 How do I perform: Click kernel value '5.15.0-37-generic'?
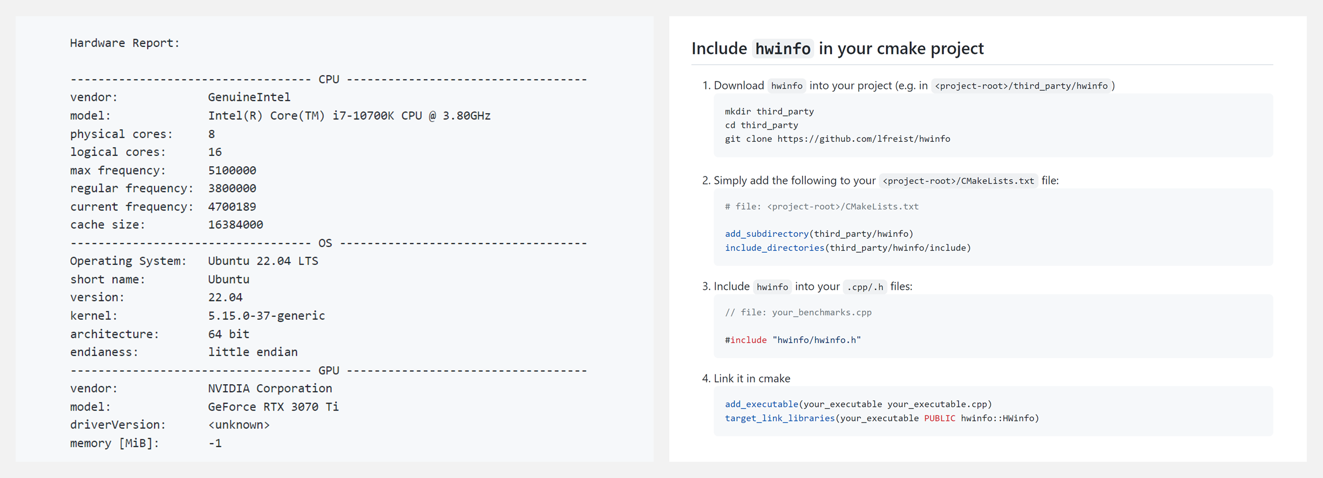tap(267, 316)
